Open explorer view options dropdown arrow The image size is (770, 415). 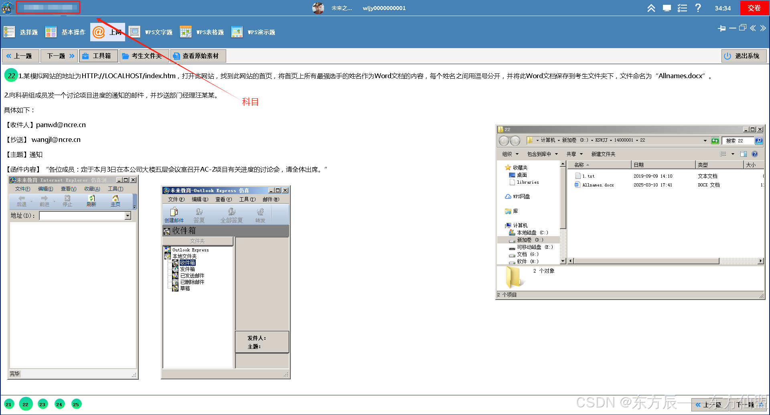[733, 154]
